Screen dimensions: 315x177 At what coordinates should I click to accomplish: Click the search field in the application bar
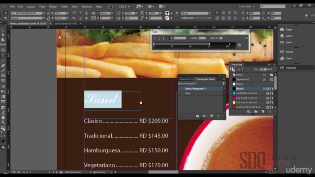pyautogui.click(x=273, y=6)
